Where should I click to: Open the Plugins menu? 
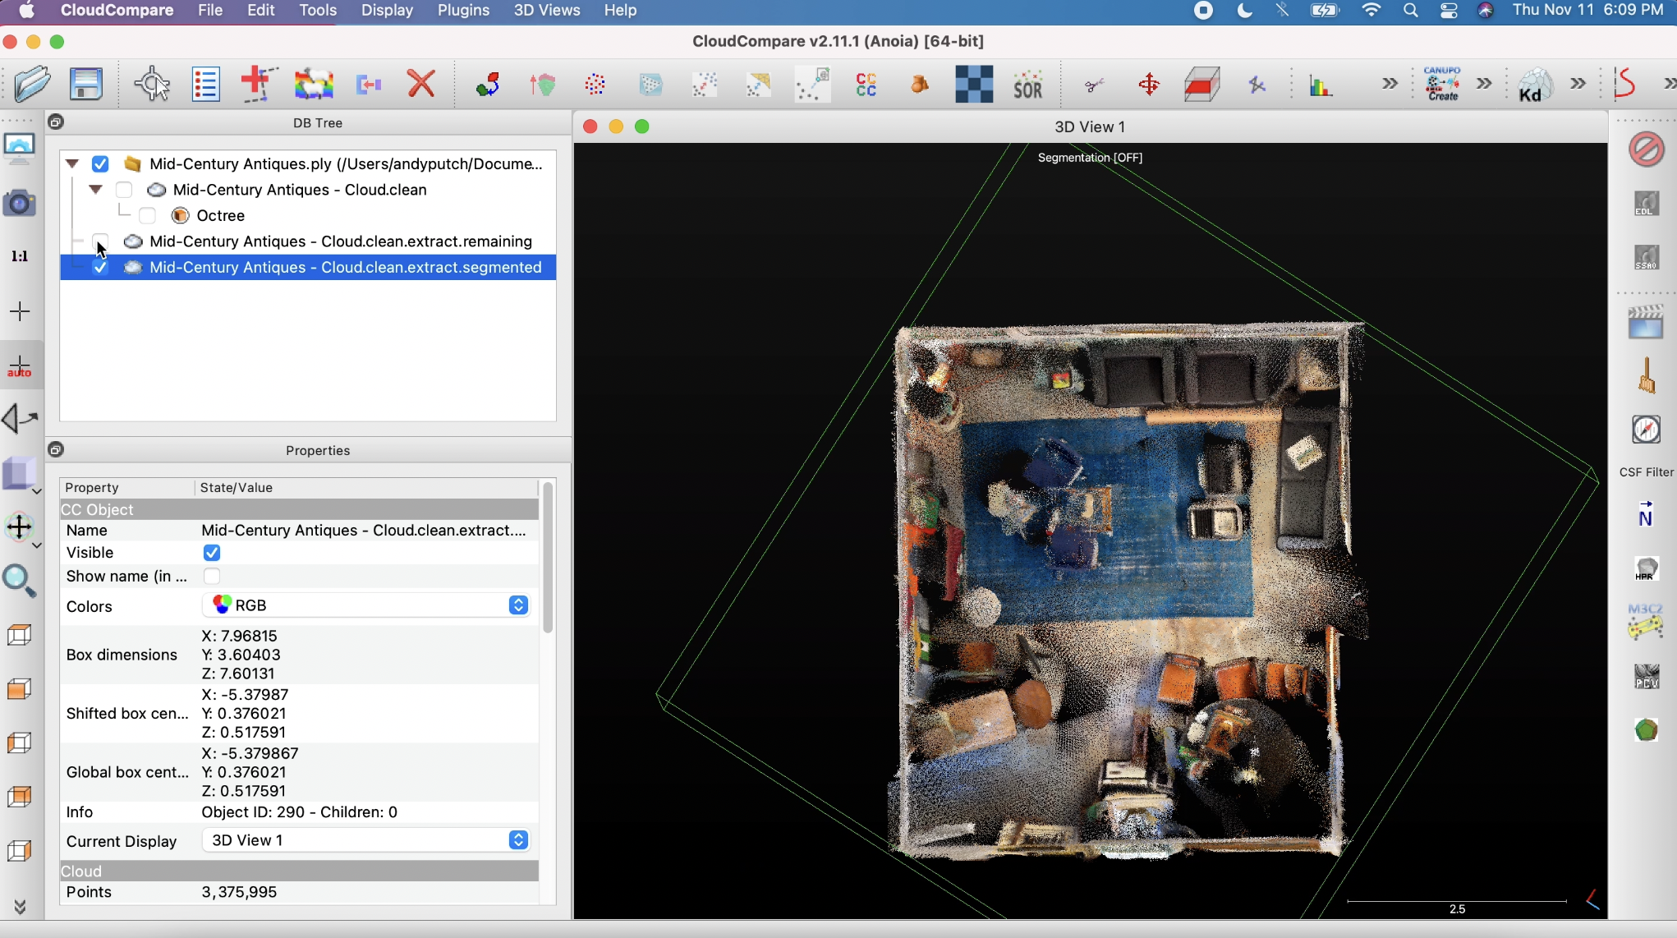tap(463, 11)
